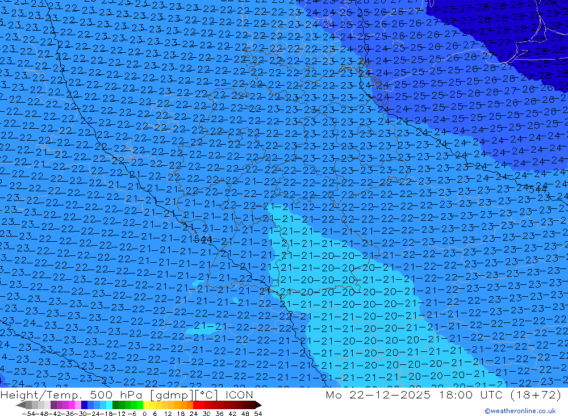Click the '544' contour label in the 21-degree zone
The height and width of the screenshot is (416, 568).
(203, 239)
